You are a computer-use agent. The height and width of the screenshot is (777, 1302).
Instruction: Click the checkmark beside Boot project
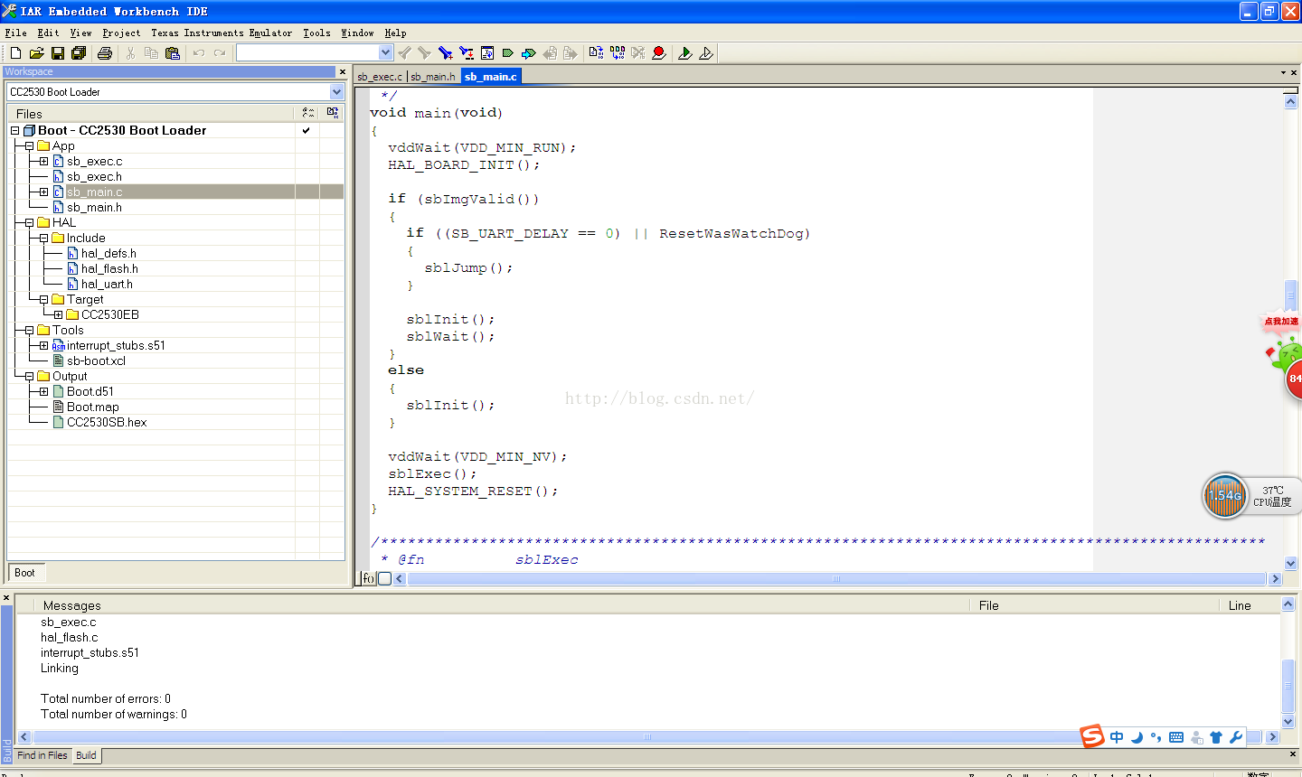[307, 130]
